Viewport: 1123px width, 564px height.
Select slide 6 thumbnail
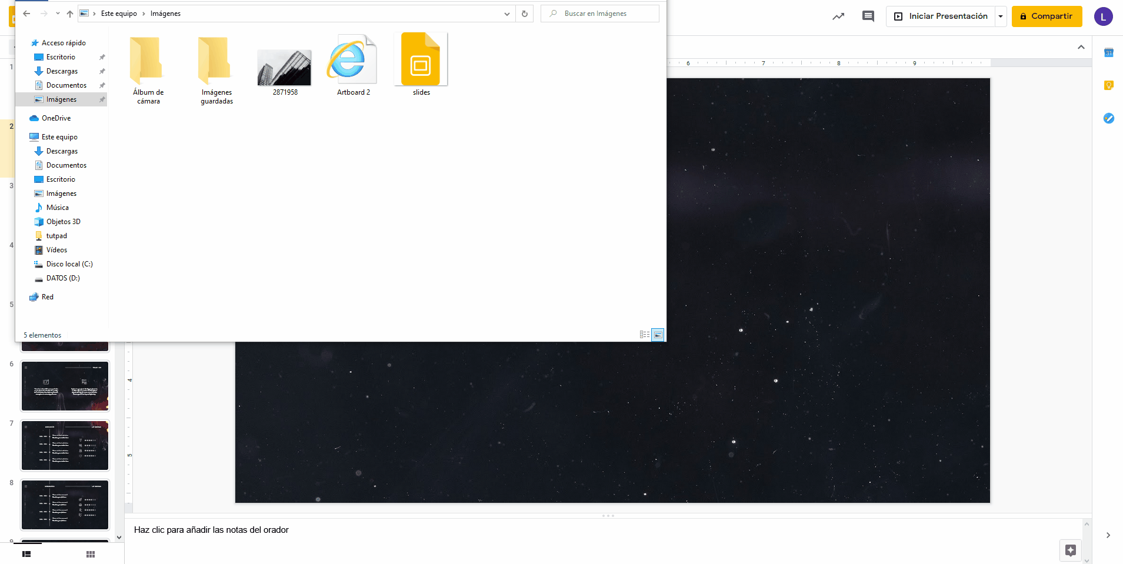(65, 386)
